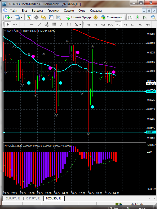
Task: Expand the Arrows objects dropdown
Action: click(x=80, y=25)
